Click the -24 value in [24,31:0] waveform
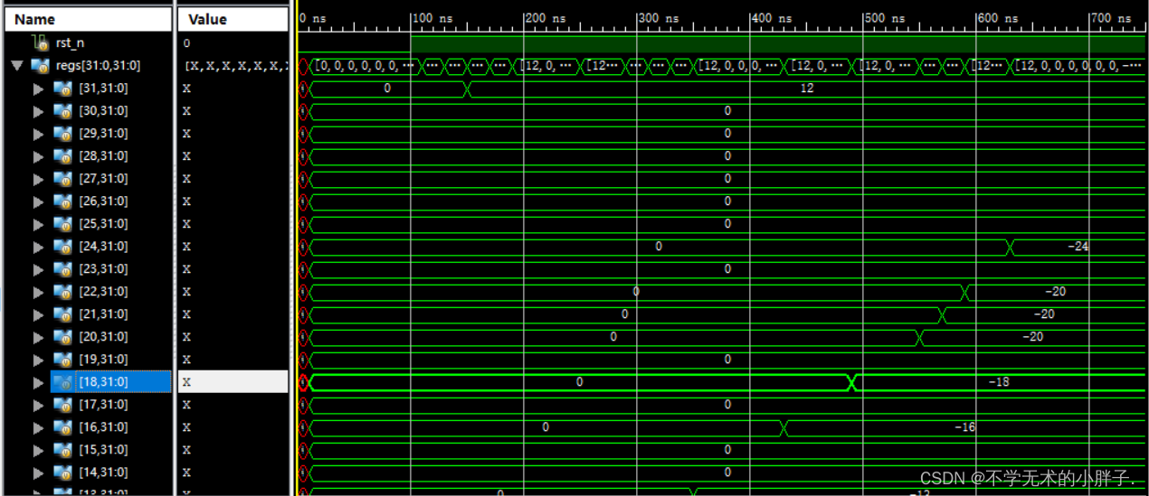The image size is (1149, 496). [x=1078, y=246]
